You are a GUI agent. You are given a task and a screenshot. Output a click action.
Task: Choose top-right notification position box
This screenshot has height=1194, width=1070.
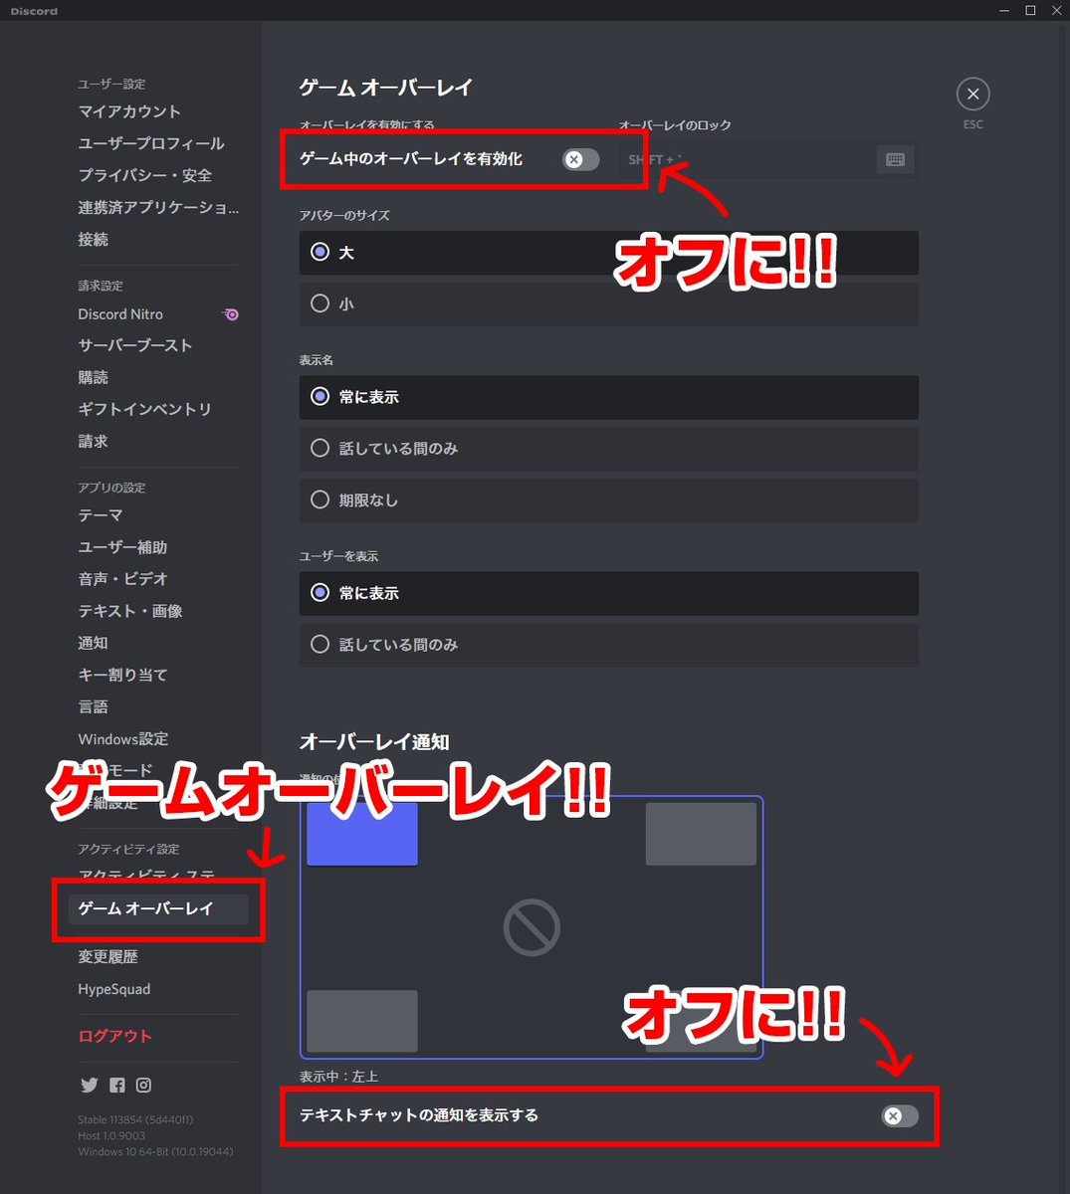point(701,833)
